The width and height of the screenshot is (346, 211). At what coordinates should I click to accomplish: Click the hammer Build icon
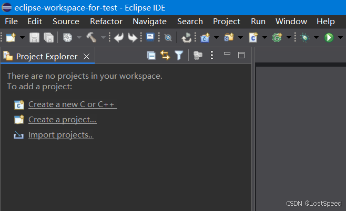(x=91, y=37)
